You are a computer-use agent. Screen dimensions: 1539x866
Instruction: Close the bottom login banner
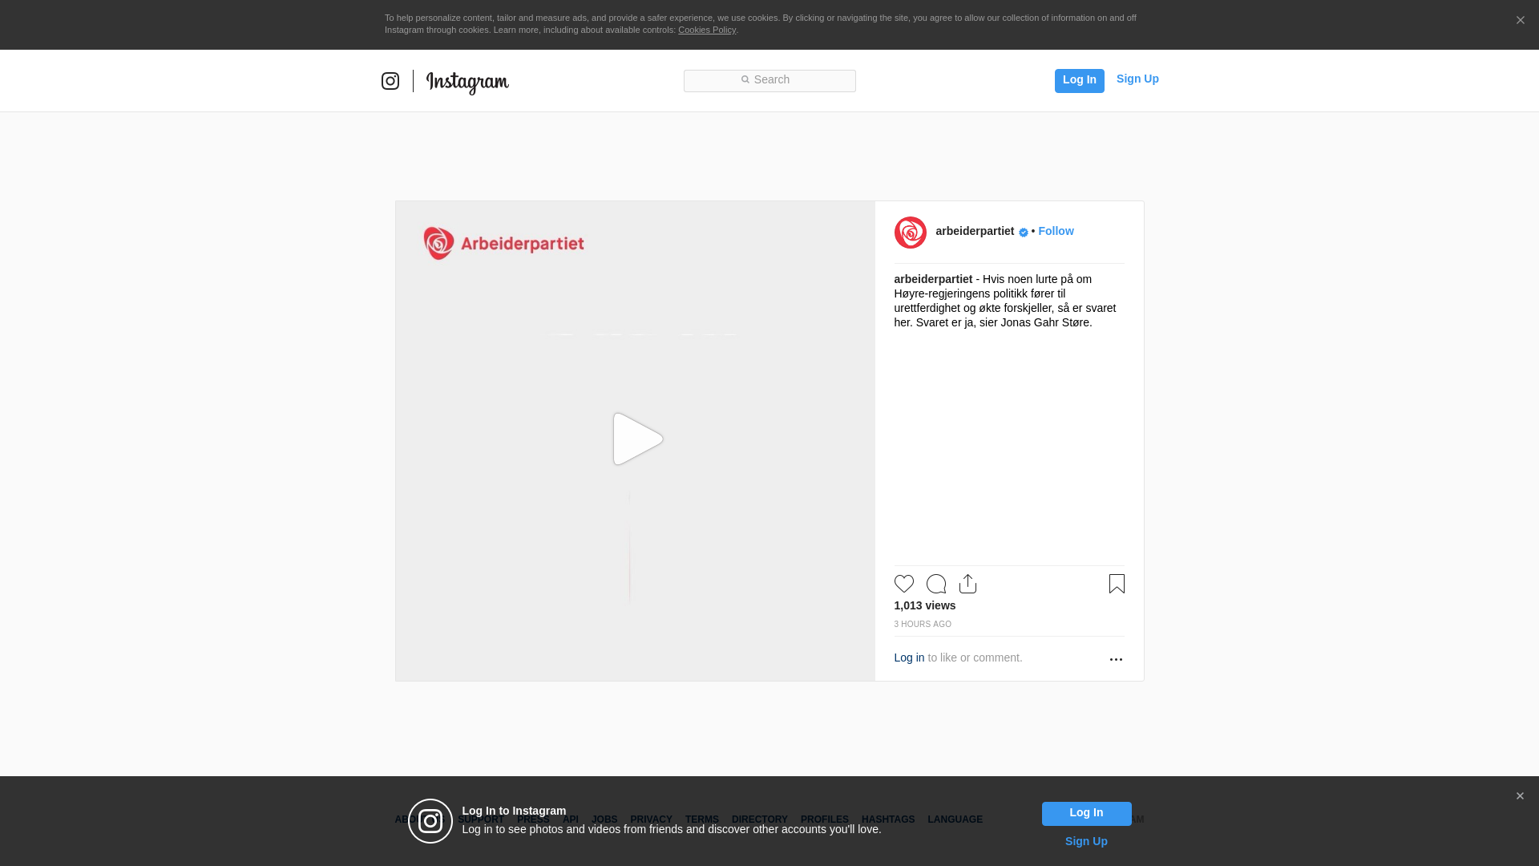(1520, 796)
